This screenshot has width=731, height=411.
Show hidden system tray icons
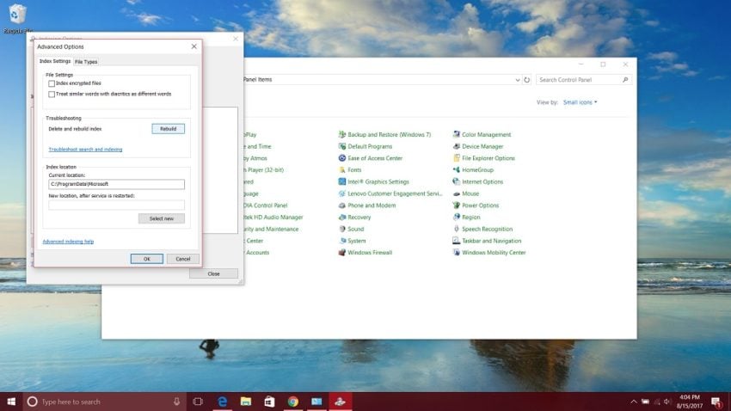[x=633, y=402]
